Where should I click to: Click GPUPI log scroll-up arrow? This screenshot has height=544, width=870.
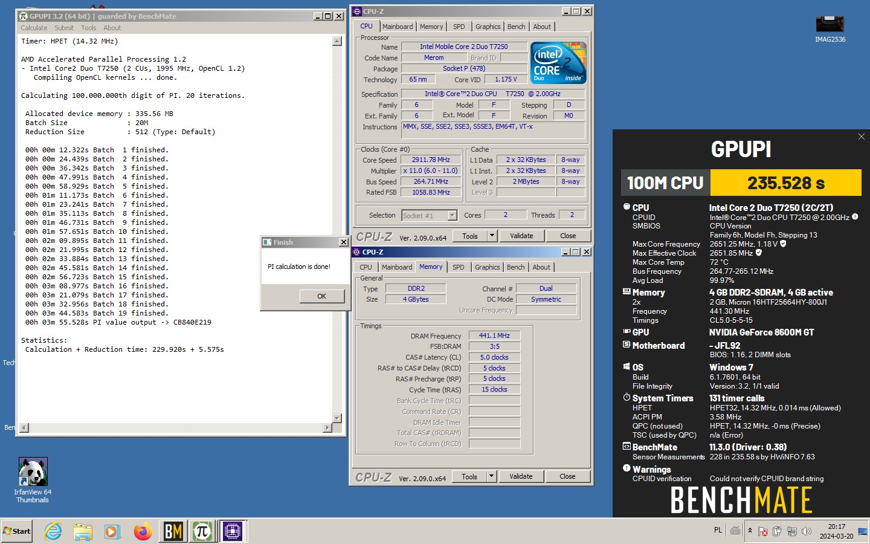337,41
